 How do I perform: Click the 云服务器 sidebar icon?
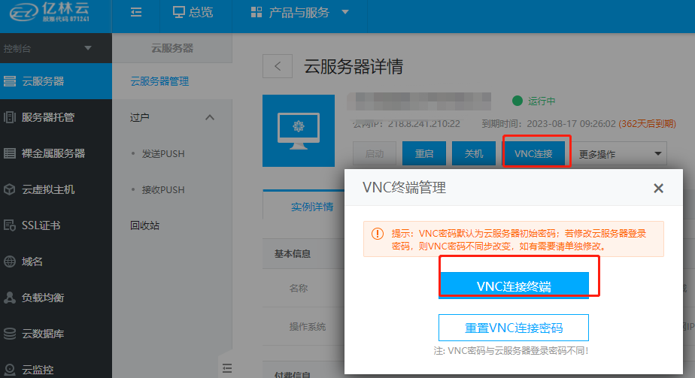(10, 81)
